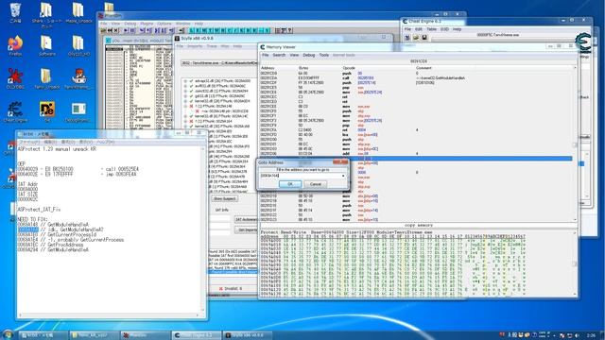The height and width of the screenshot is (340, 605).
Task: Open the address history dropdown in Goto Address
Action: (343, 176)
